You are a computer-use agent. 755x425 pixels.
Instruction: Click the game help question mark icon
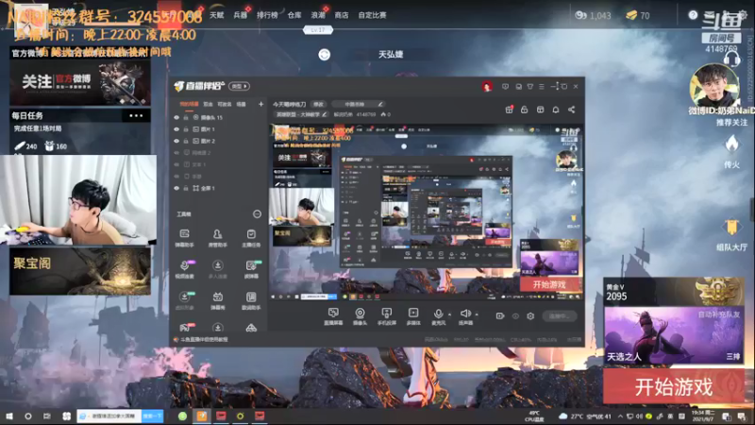click(693, 15)
